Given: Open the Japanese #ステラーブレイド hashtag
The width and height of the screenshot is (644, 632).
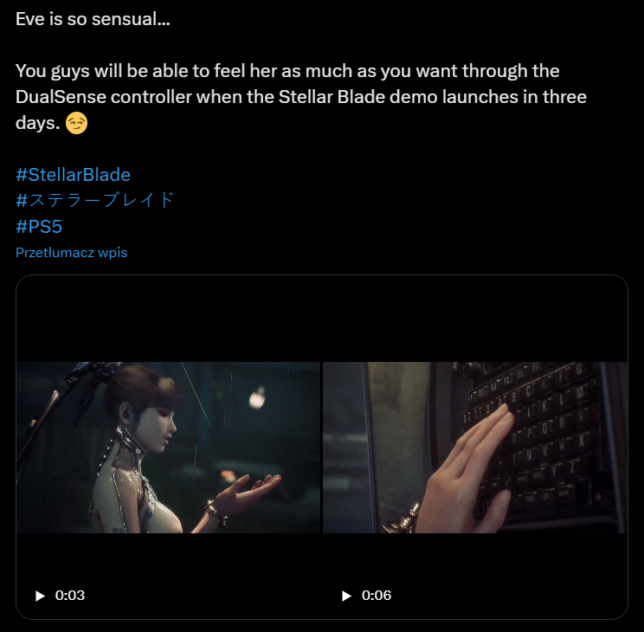Looking at the screenshot, I should [x=95, y=201].
